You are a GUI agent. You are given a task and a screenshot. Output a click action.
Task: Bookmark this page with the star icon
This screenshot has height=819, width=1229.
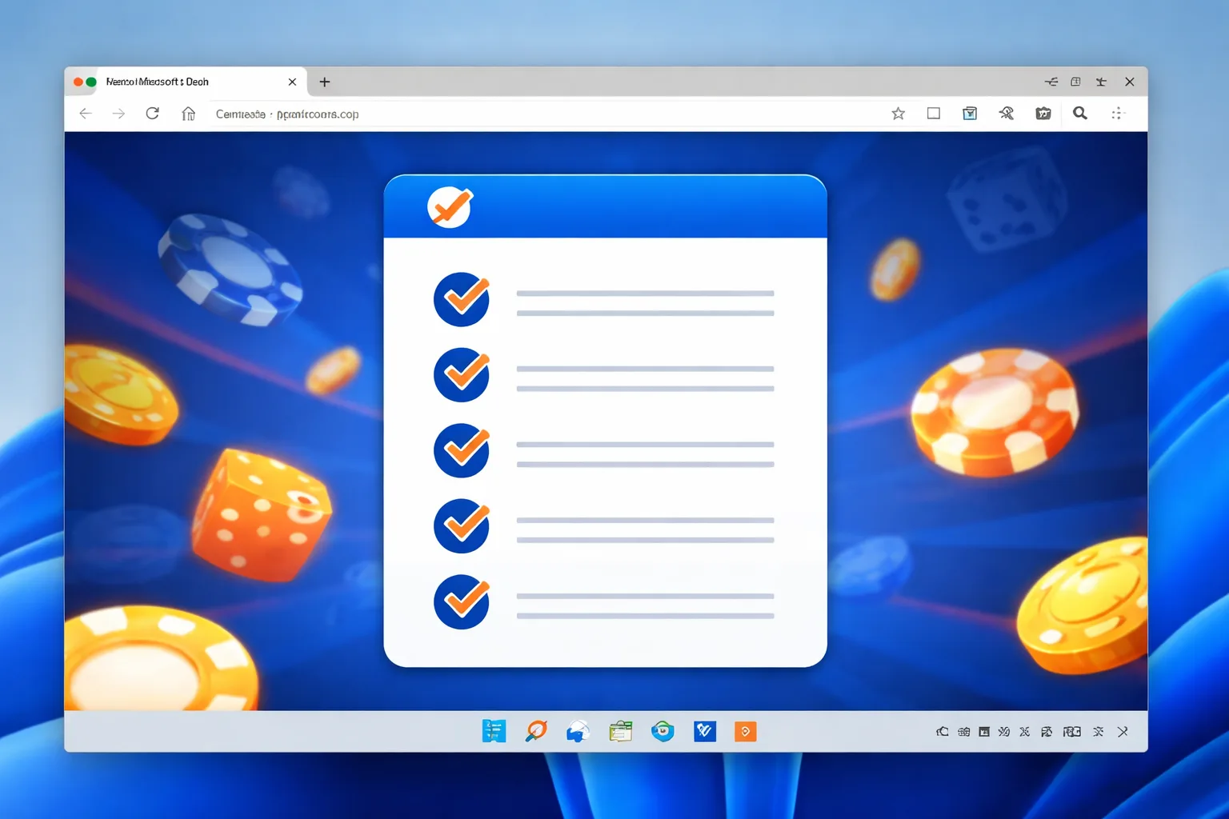899,114
